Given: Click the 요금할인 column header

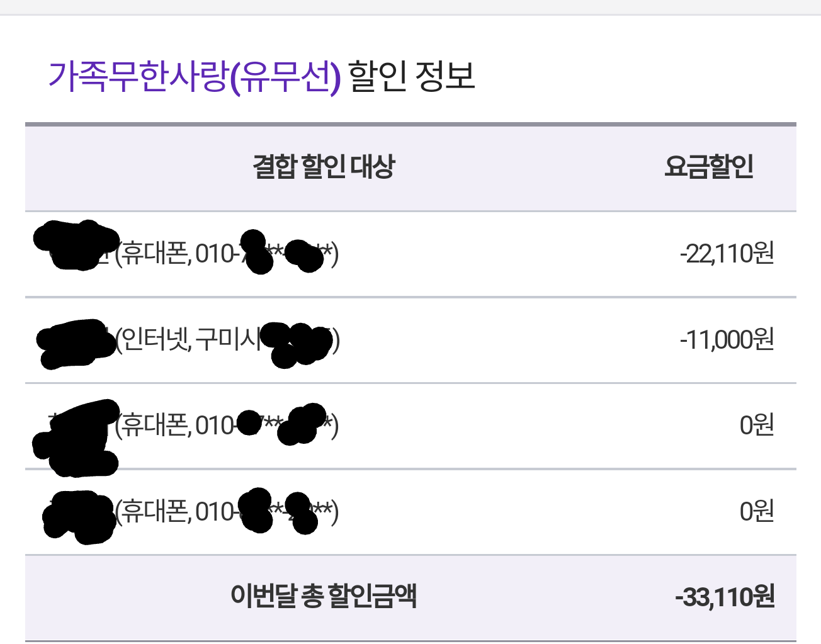Looking at the screenshot, I should [709, 167].
